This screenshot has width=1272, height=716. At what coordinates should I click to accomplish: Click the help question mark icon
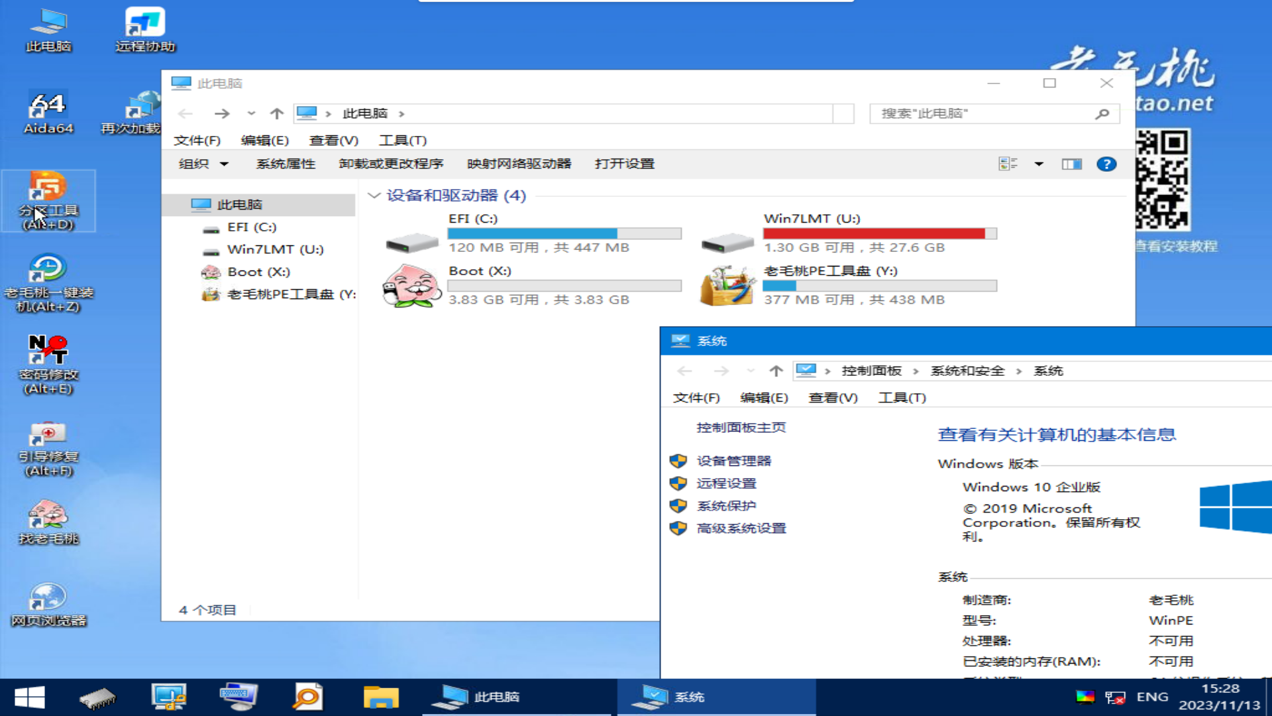(1106, 164)
